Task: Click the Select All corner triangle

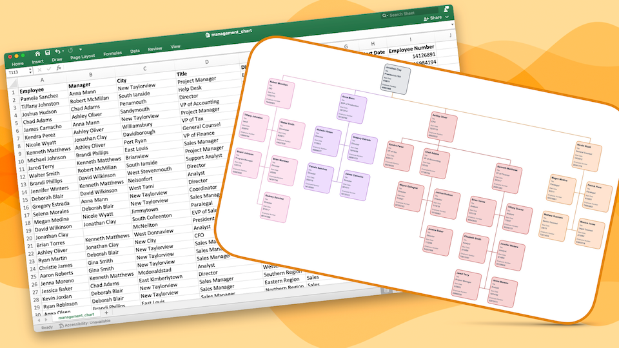Action: 13,84
